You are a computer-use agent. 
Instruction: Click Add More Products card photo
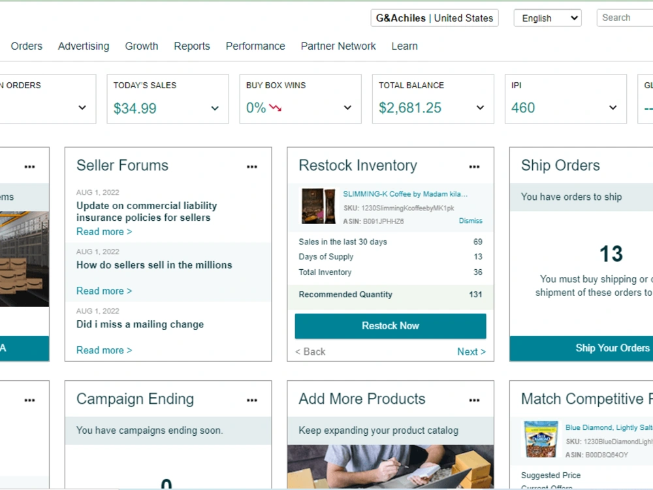tap(390, 466)
